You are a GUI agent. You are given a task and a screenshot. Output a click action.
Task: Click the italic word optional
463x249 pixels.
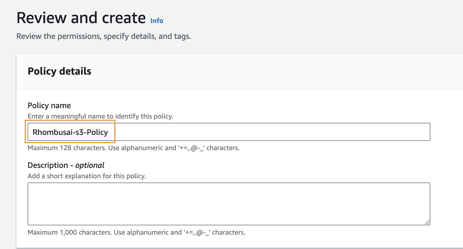click(x=90, y=165)
